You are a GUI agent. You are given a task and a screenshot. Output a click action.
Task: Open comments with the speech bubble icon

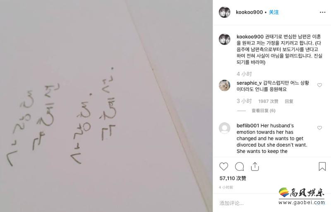tap(240, 167)
